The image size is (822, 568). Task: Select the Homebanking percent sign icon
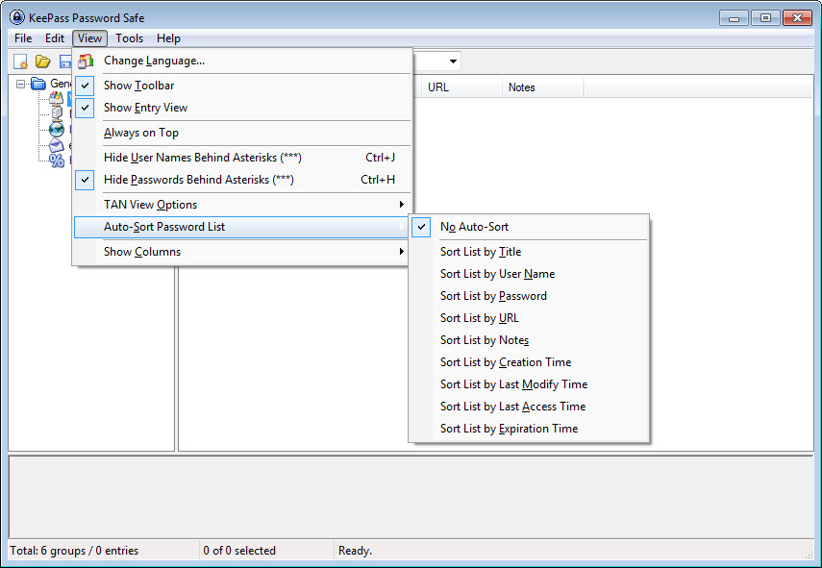coord(57,161)
